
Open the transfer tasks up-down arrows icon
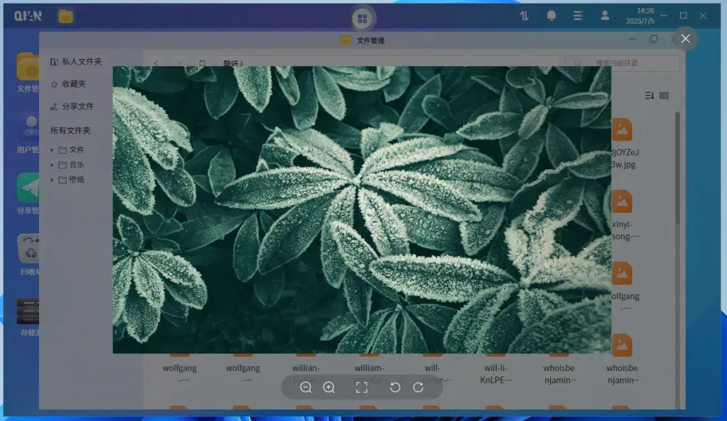[524, 15]
